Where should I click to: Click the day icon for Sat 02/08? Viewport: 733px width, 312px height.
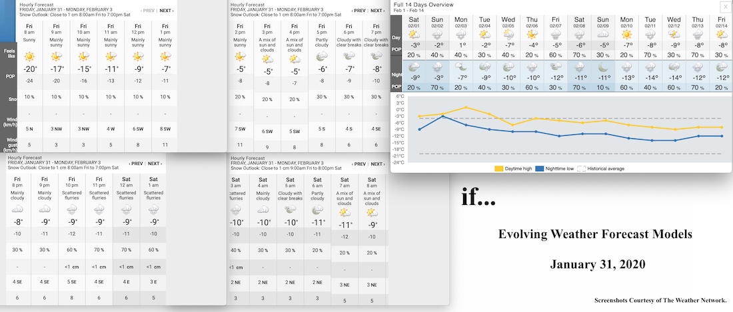[x=578, y=35]
